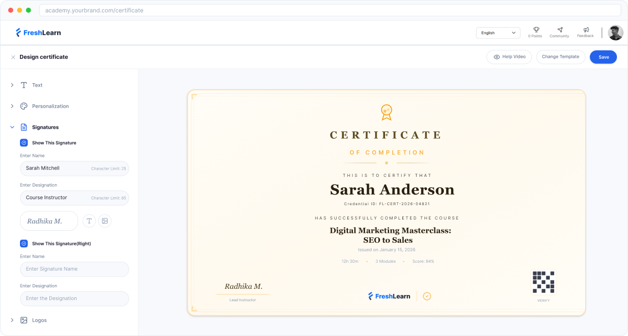Switch to the Text section in sidebar
The image size is (628, 336).
(37, 85)
